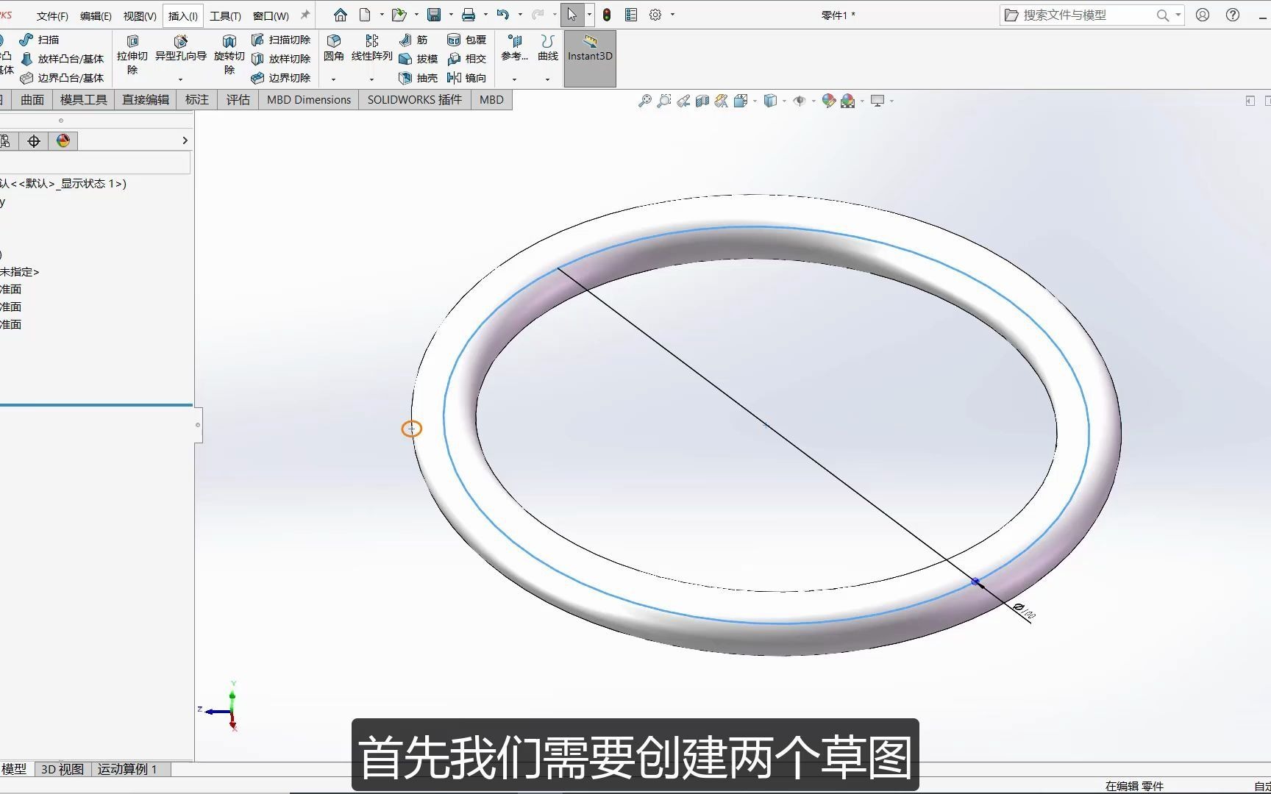Viewport: 1271px width, 794px height.
Task: Toggle visibility with the 隐藏/显示 eye icon
Action: pos(799,101)
